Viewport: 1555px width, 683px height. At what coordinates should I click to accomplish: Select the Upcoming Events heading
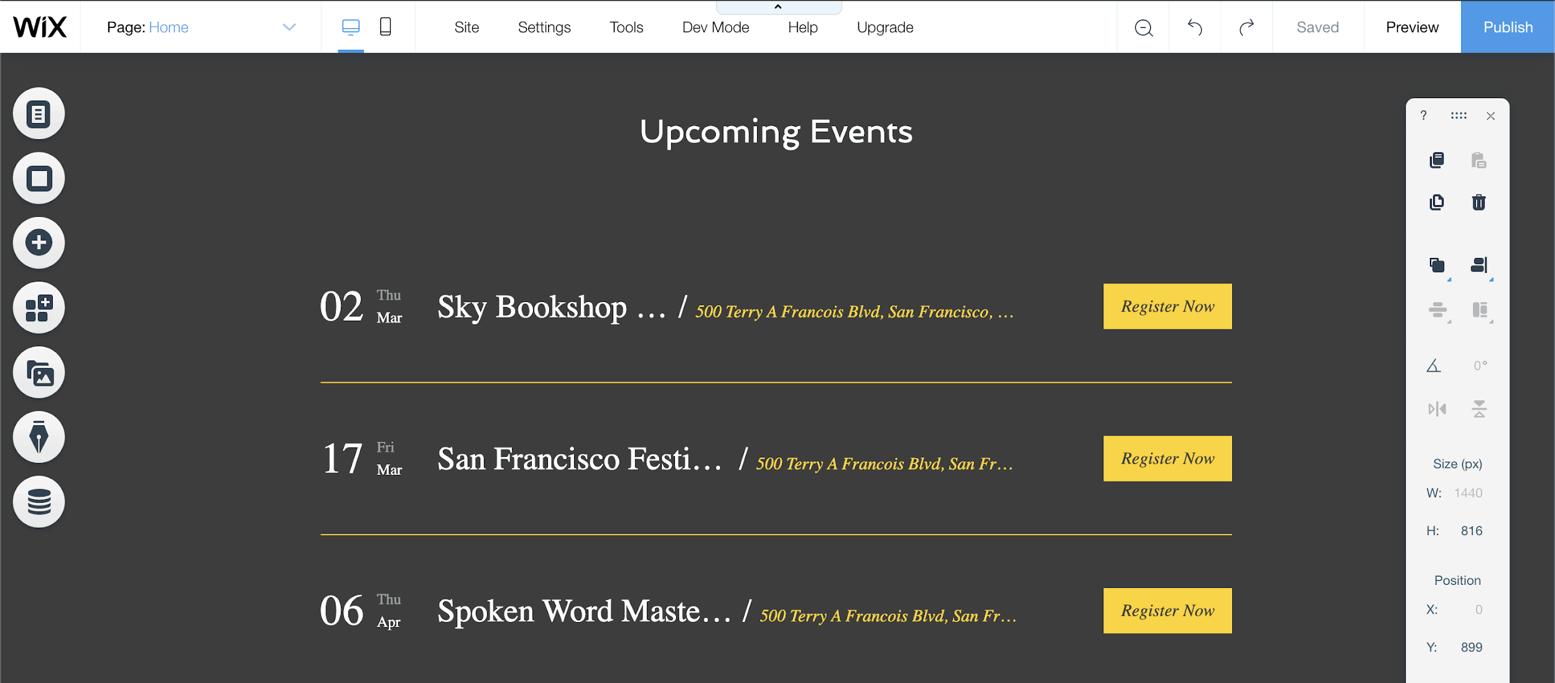coord(776,132)
